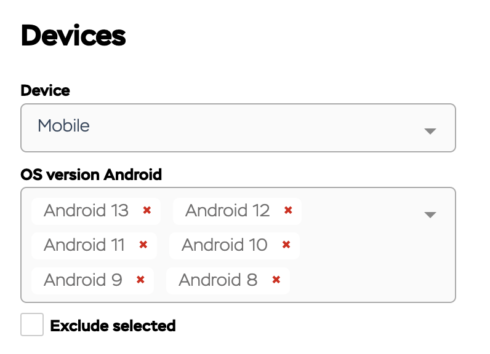This screenshot has height=354, width=490.
Task: Click the Exclude selected label text
Action: pos(113,326)
